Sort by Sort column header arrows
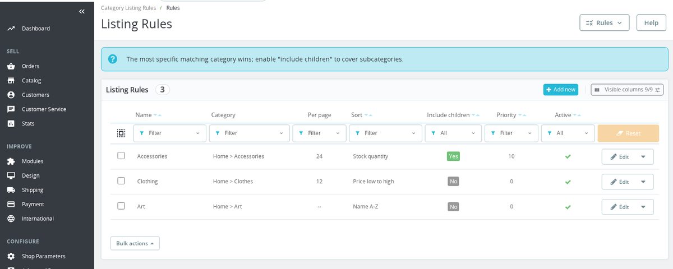Screen dimensions: 673x269 point(368,115)
